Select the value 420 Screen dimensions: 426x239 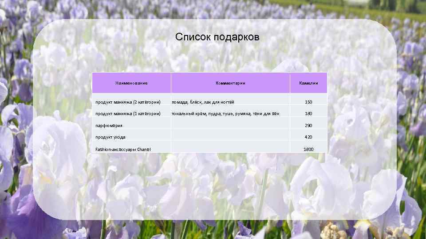(x=308, y=137)
